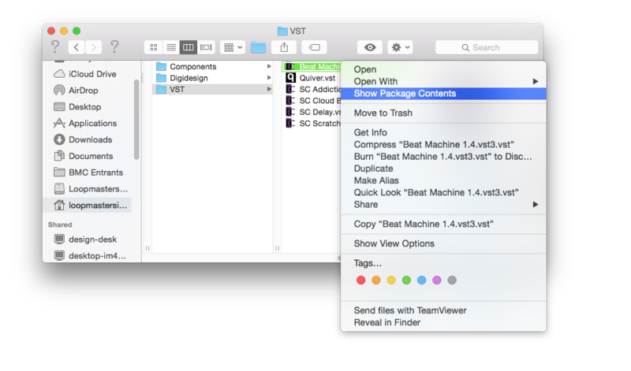Apply the red tag color
Screen dimensions: 631x371
(361, 280)
